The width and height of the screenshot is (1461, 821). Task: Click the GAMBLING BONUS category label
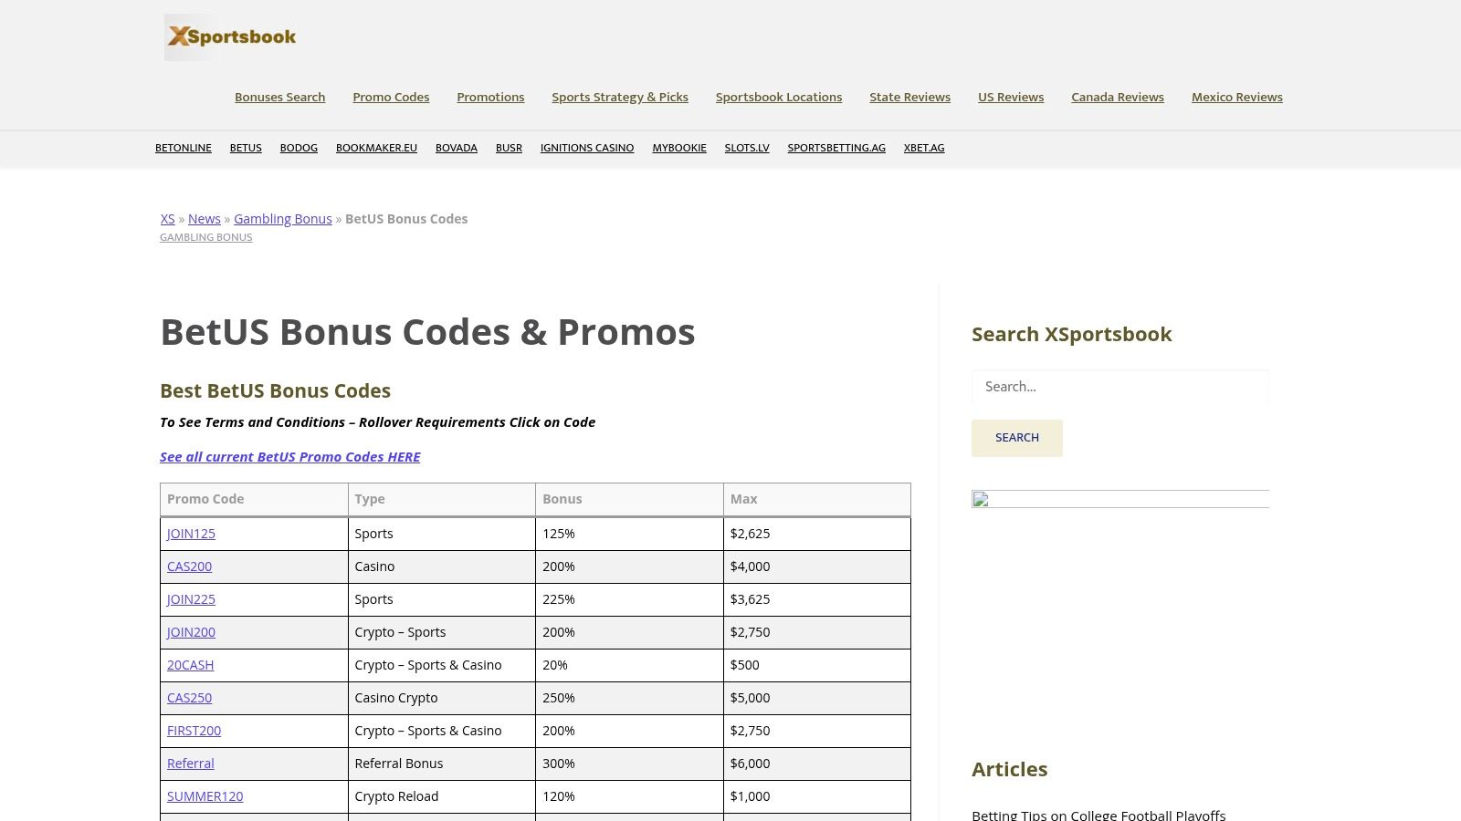pyautogui.click(x=205, y=236)
